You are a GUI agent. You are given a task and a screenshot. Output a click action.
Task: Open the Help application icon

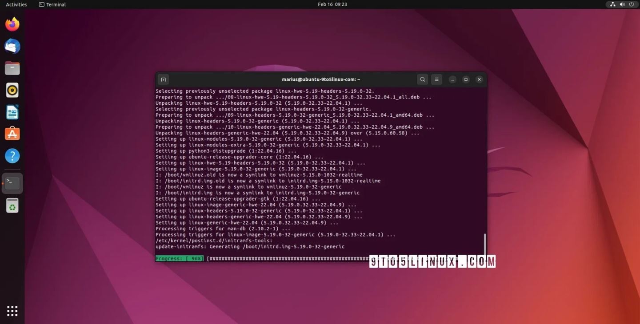[x=12, y=156]
